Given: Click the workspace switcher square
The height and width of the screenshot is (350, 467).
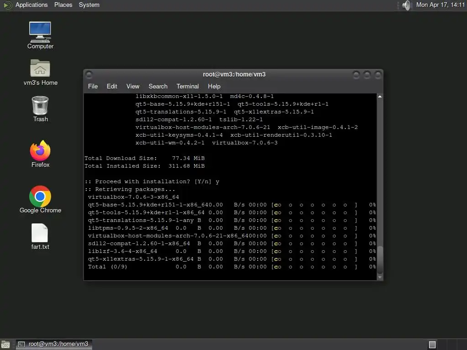Looking at the screenshot, I should [x=432, y=345].
